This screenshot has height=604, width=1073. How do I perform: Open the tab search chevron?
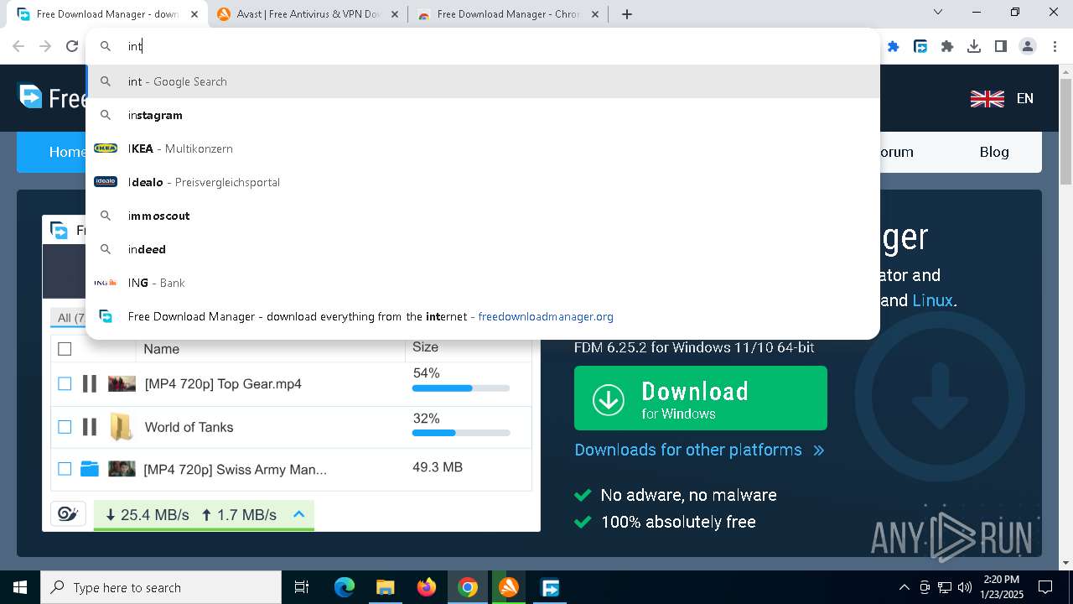click(938, 12)
